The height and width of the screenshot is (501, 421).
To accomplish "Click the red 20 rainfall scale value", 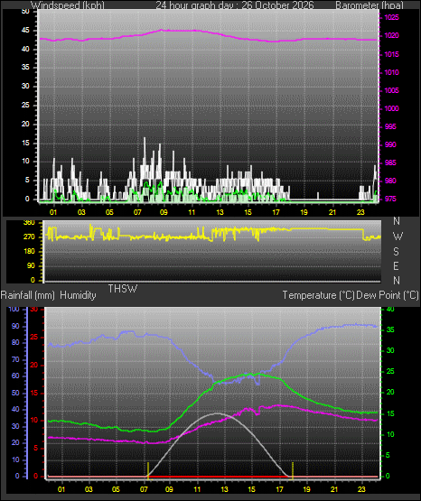I will coord(34,366).
